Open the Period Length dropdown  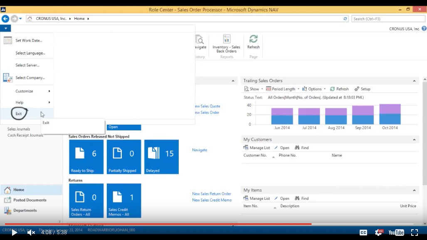283,89
